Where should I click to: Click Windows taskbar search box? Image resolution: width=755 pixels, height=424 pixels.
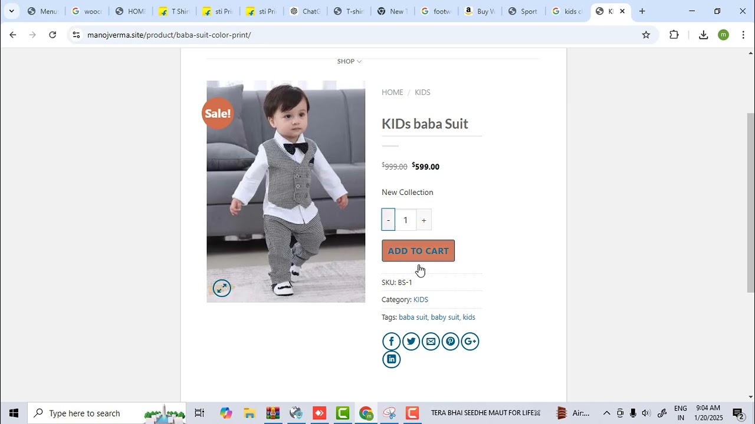[x=107, y=413]
